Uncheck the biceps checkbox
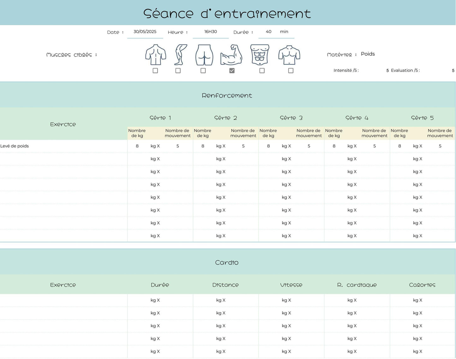This screenshot has height=359, width=456. coord(232,70)
